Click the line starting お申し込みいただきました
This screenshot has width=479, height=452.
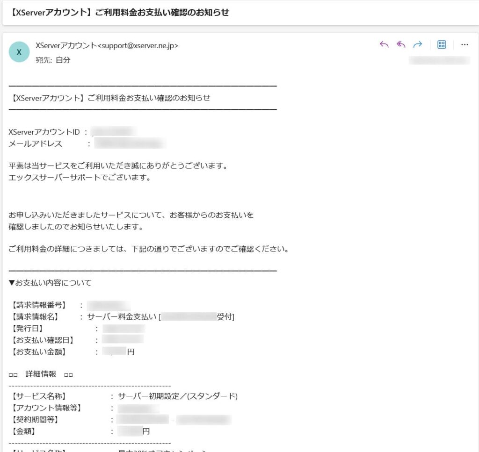point(131,215)
